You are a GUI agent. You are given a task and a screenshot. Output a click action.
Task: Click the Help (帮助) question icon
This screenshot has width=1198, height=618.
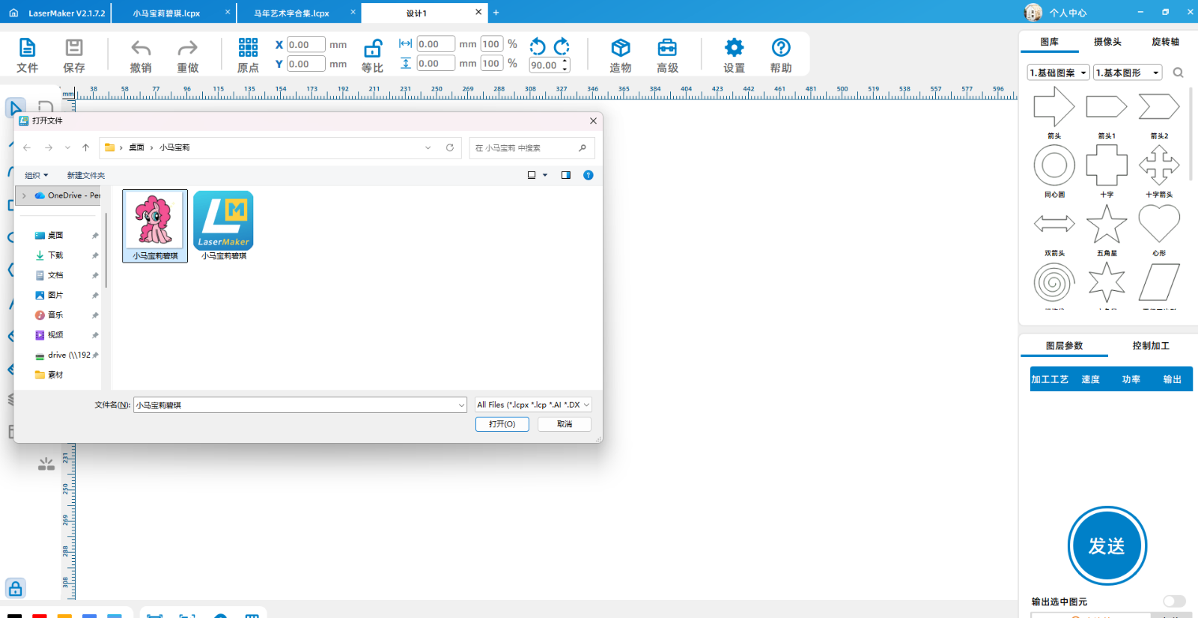click(x=780, y=49)
